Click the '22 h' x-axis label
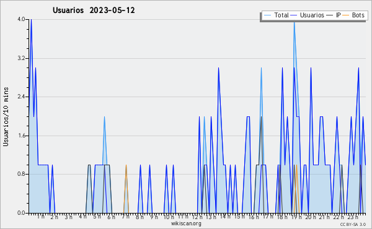This screenshot has height=229, width=372. (339, 217)
